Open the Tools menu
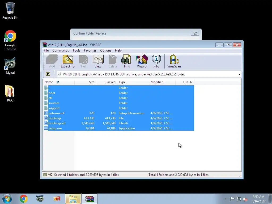 pyautogui.click(x=76, y=50)
